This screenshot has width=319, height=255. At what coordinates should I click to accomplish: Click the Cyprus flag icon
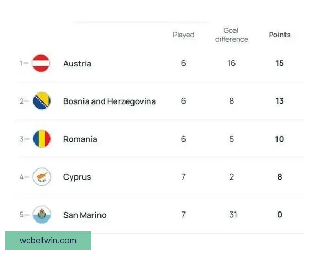tap(41, 177)
